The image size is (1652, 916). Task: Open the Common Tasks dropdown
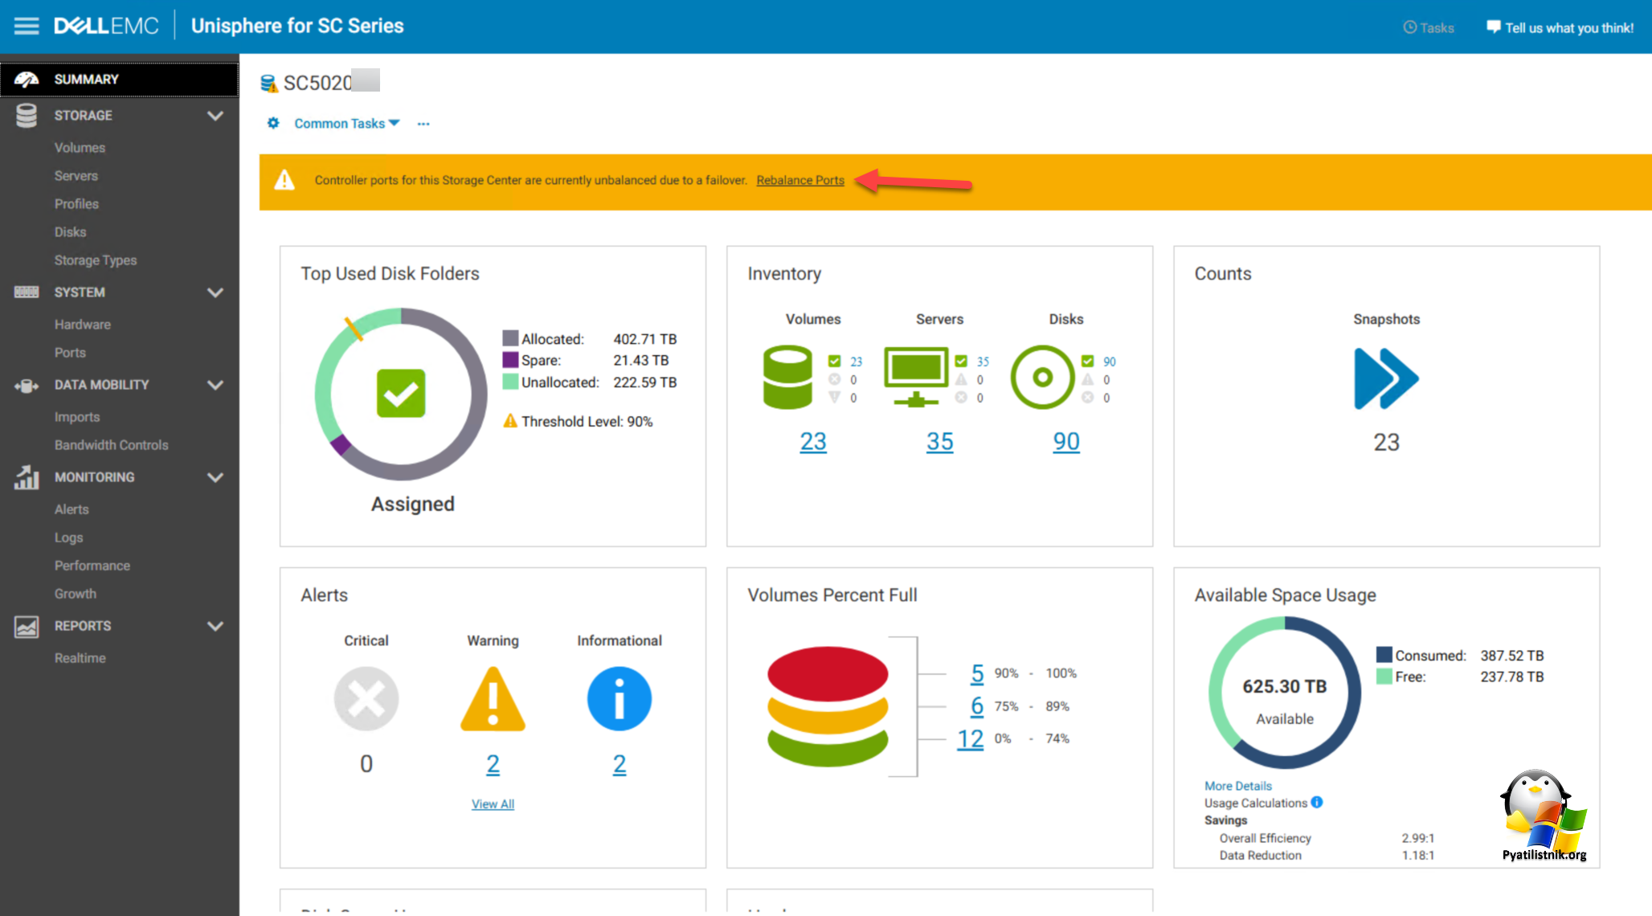[346, 123]
